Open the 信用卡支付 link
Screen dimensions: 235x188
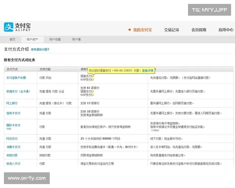click(13, 113)
